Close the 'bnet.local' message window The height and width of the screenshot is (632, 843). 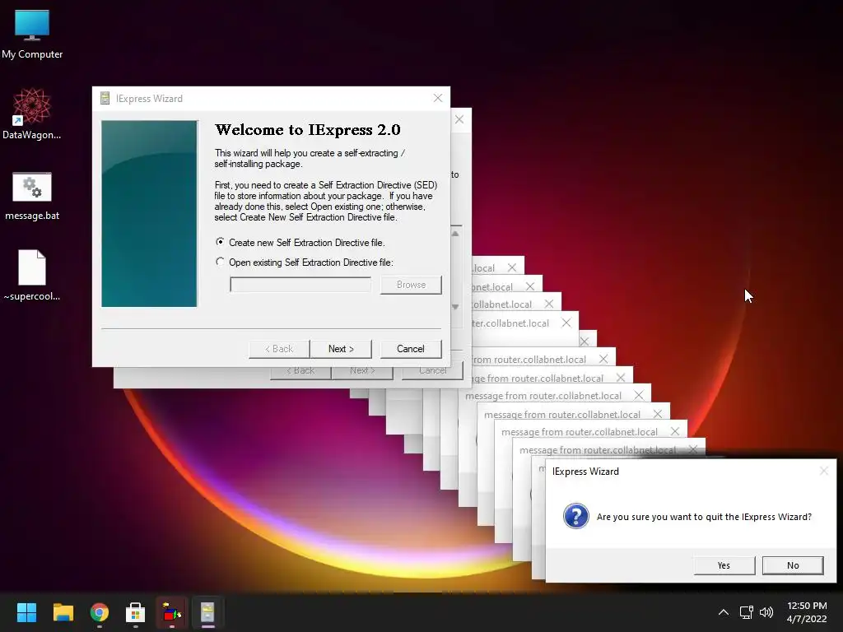point(530,286)
